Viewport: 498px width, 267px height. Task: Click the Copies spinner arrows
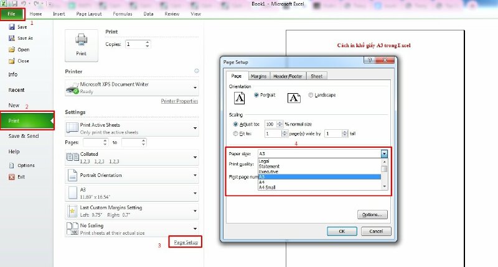[148, 44]
